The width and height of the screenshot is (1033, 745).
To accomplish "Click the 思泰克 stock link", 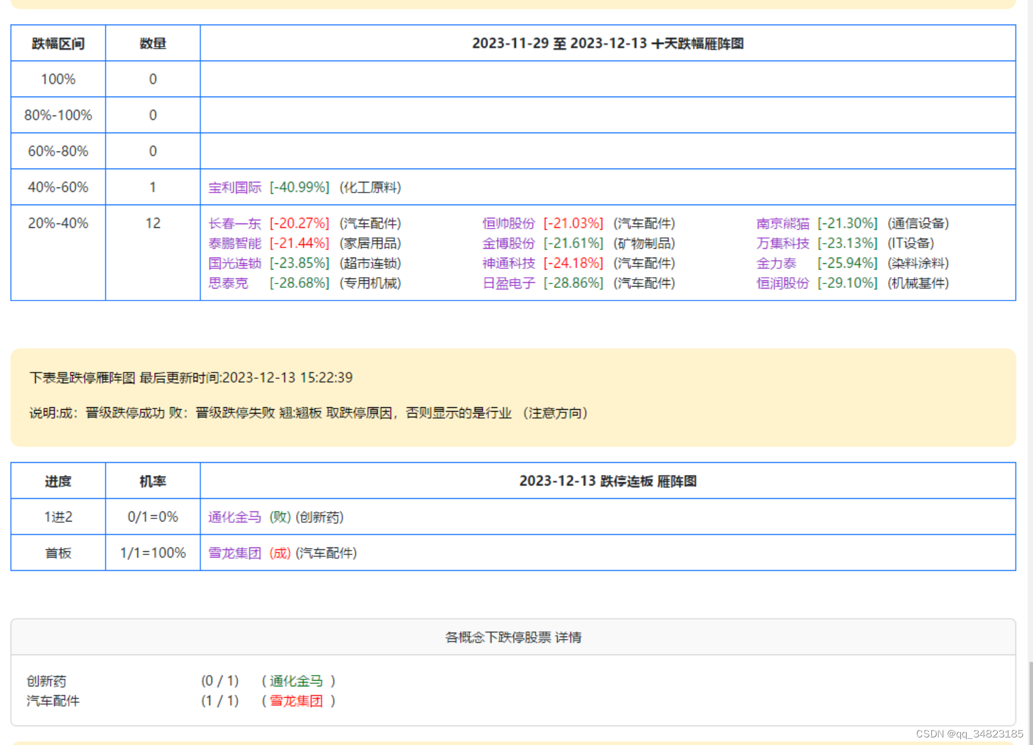I will point(228,283).
